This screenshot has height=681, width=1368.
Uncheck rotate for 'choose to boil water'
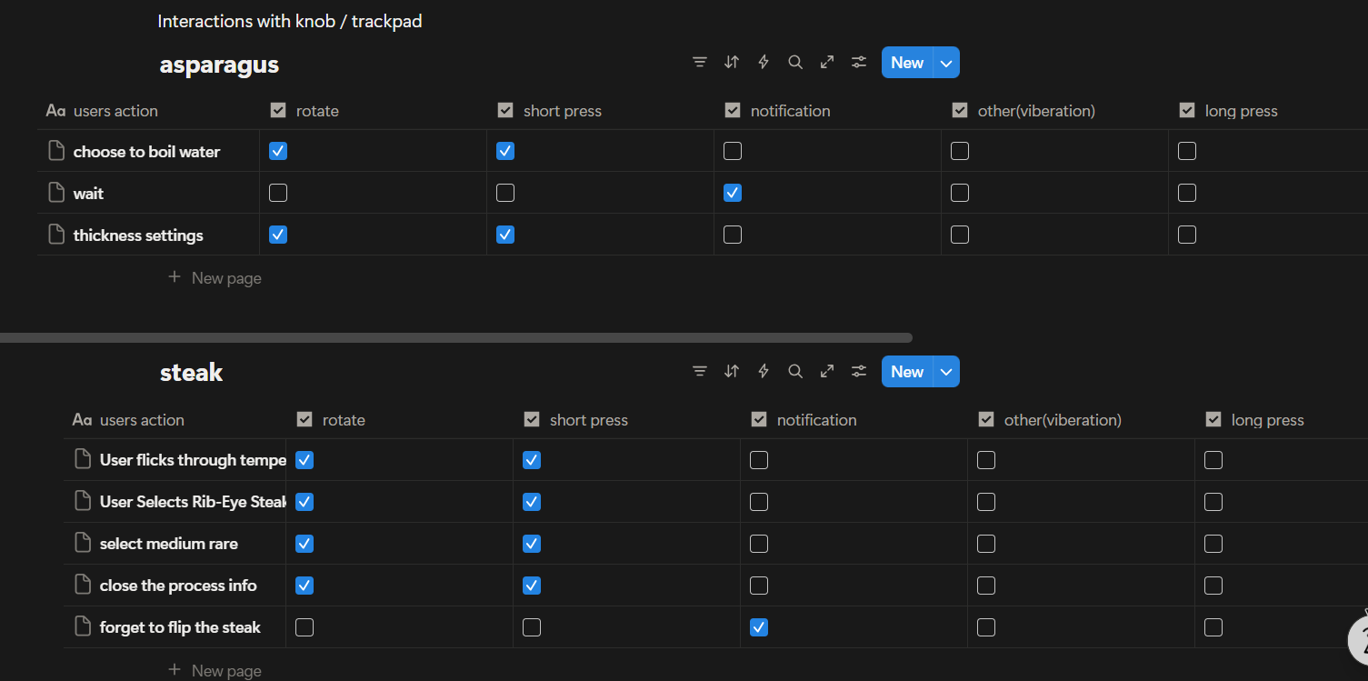(278, 151)
